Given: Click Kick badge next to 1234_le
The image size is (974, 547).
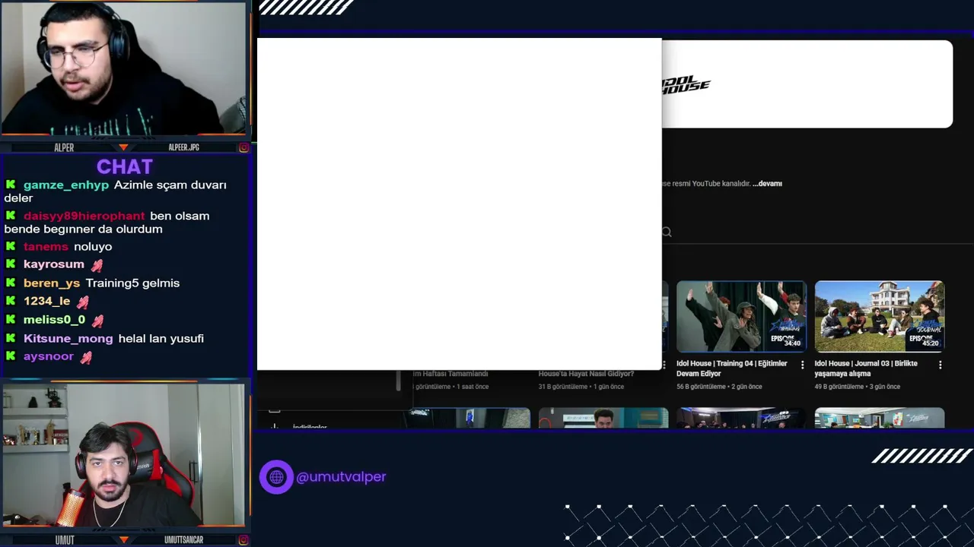Looking at the screenshot, I should pyautogui.click(x=11, y=301).
